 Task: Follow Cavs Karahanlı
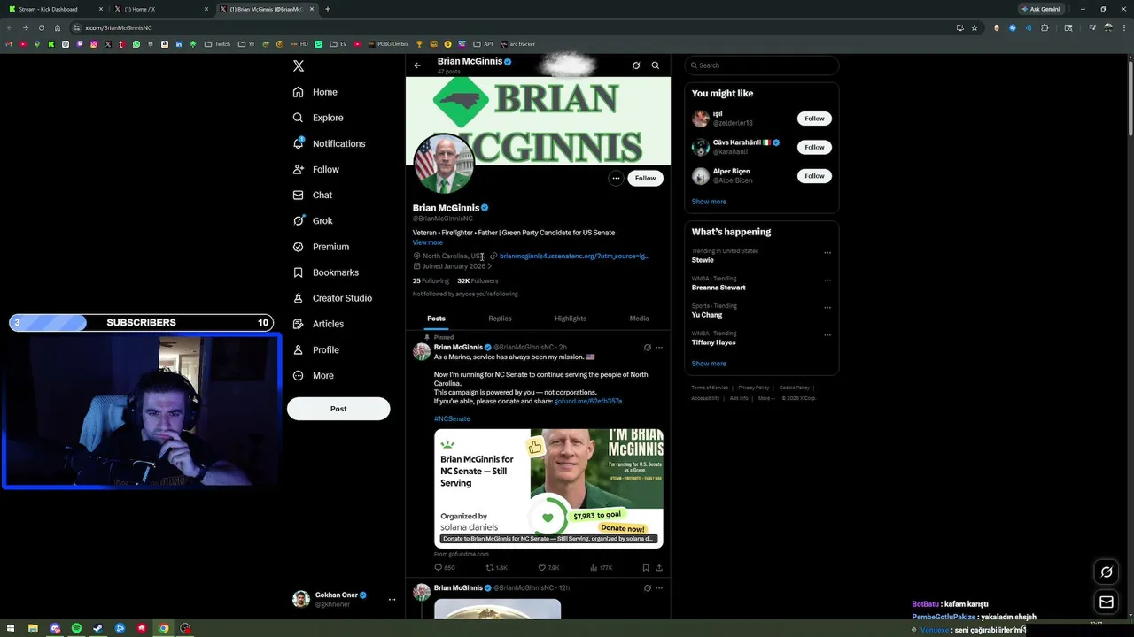click(x=814, y=147)
